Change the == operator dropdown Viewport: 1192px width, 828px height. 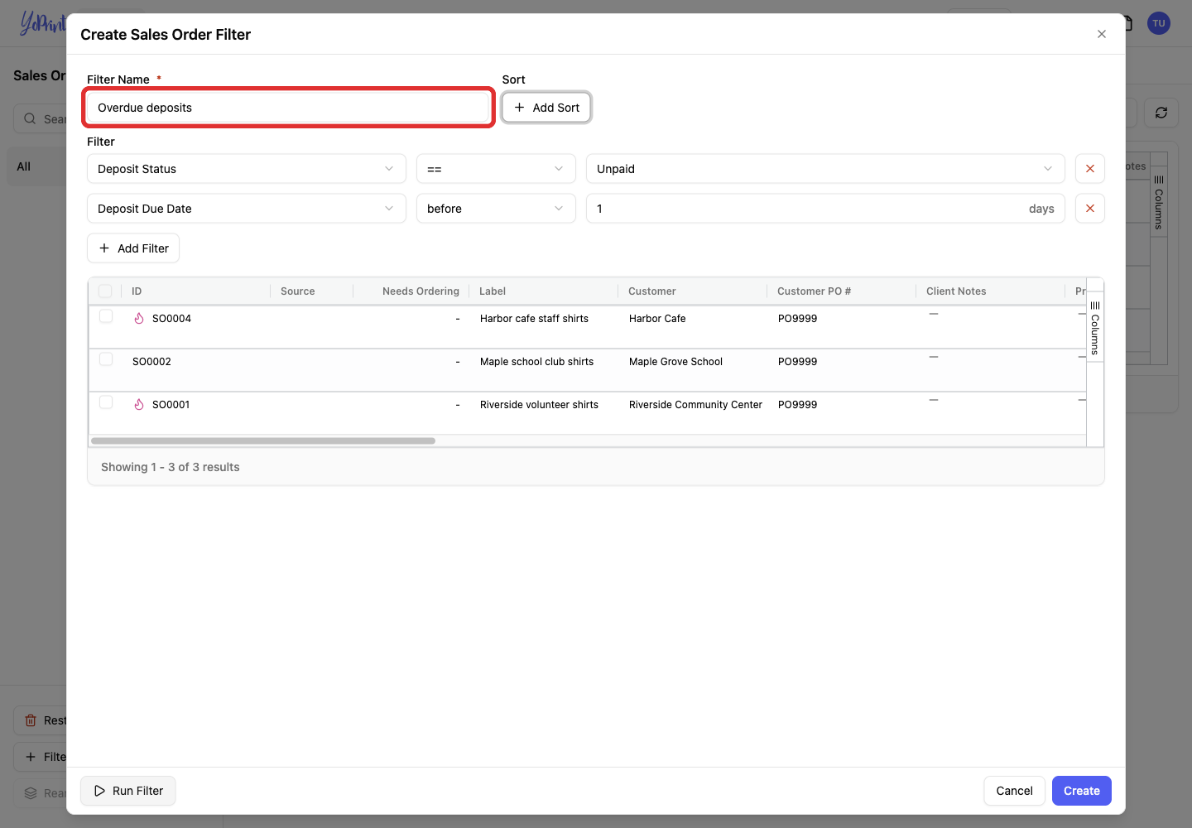tap(496, 169)
